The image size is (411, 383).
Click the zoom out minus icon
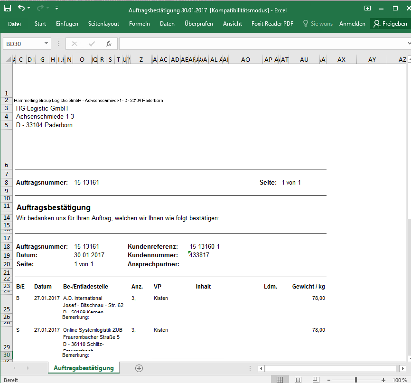(330, 380)
